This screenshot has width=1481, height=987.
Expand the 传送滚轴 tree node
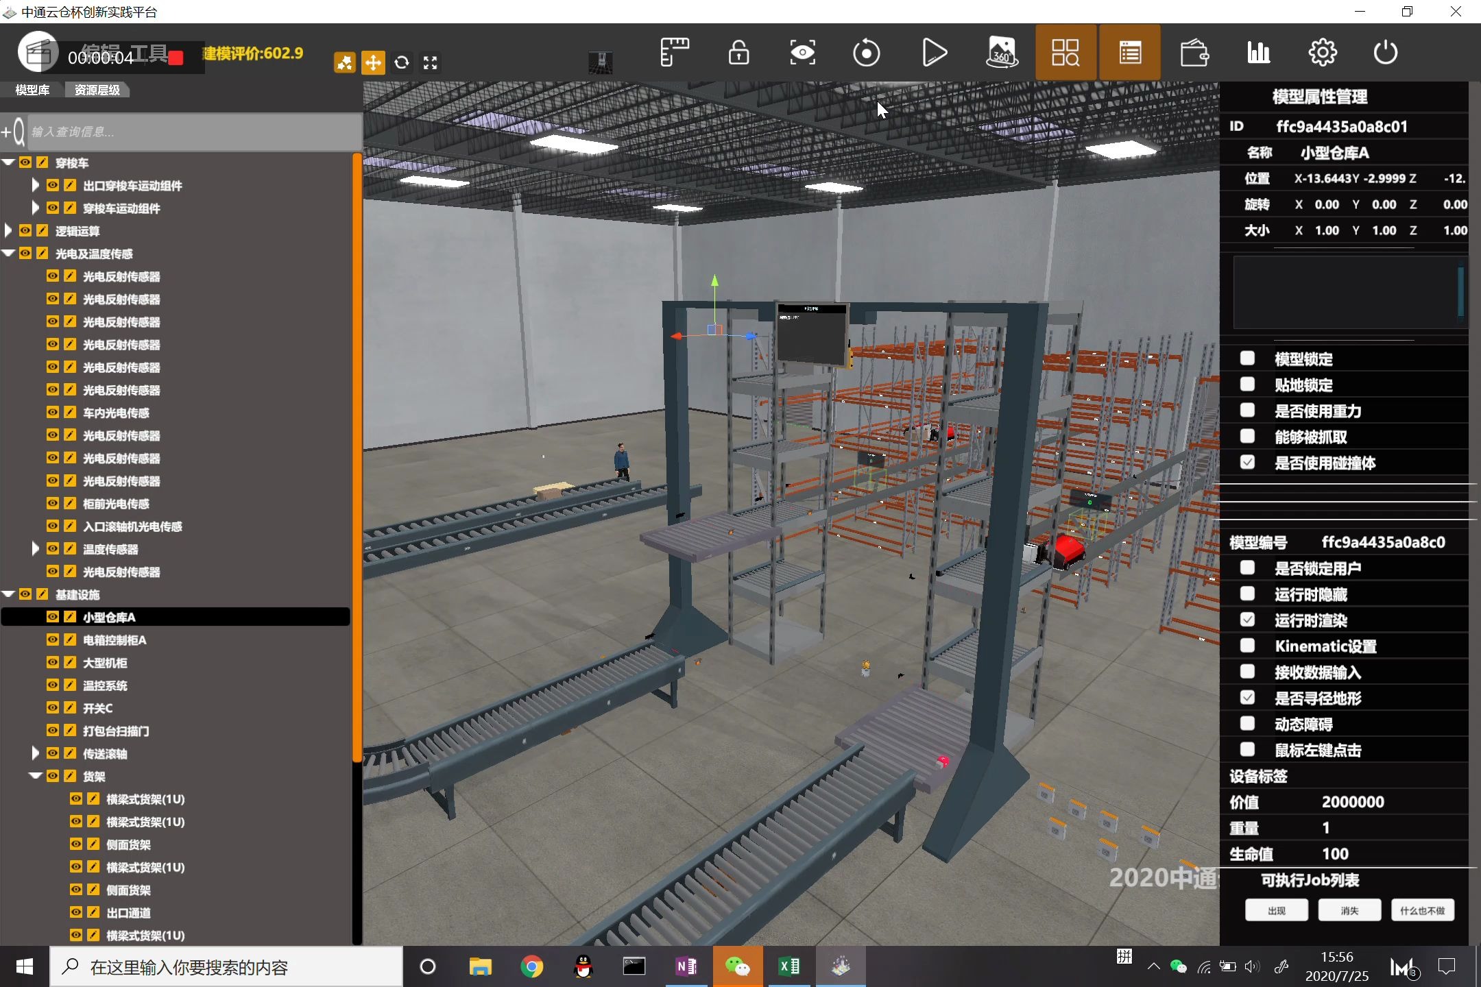point(36,753)
